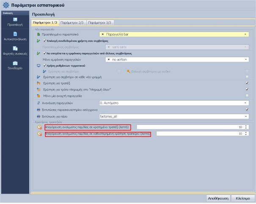The image size is (256, 204).
Task: Expand the Εκτύπωση για πάσο dropdown
Action: point(246,115)
